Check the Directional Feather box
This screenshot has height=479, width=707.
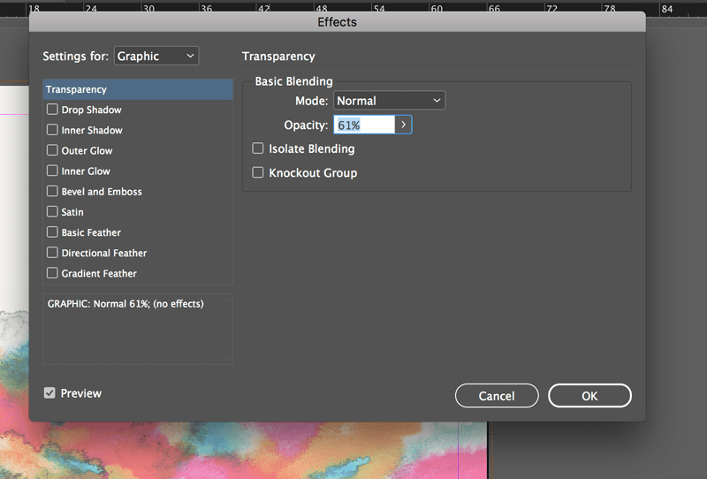pos(52,253)
